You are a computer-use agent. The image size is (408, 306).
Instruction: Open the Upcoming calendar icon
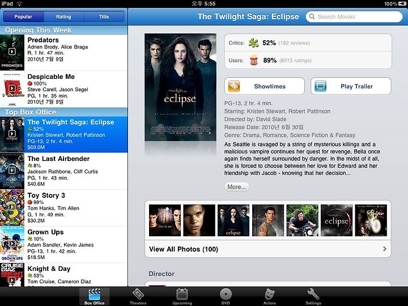tap(182, 294)
